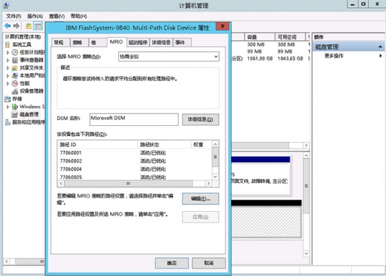Click the 编辑(E)... button

point(200,198)
